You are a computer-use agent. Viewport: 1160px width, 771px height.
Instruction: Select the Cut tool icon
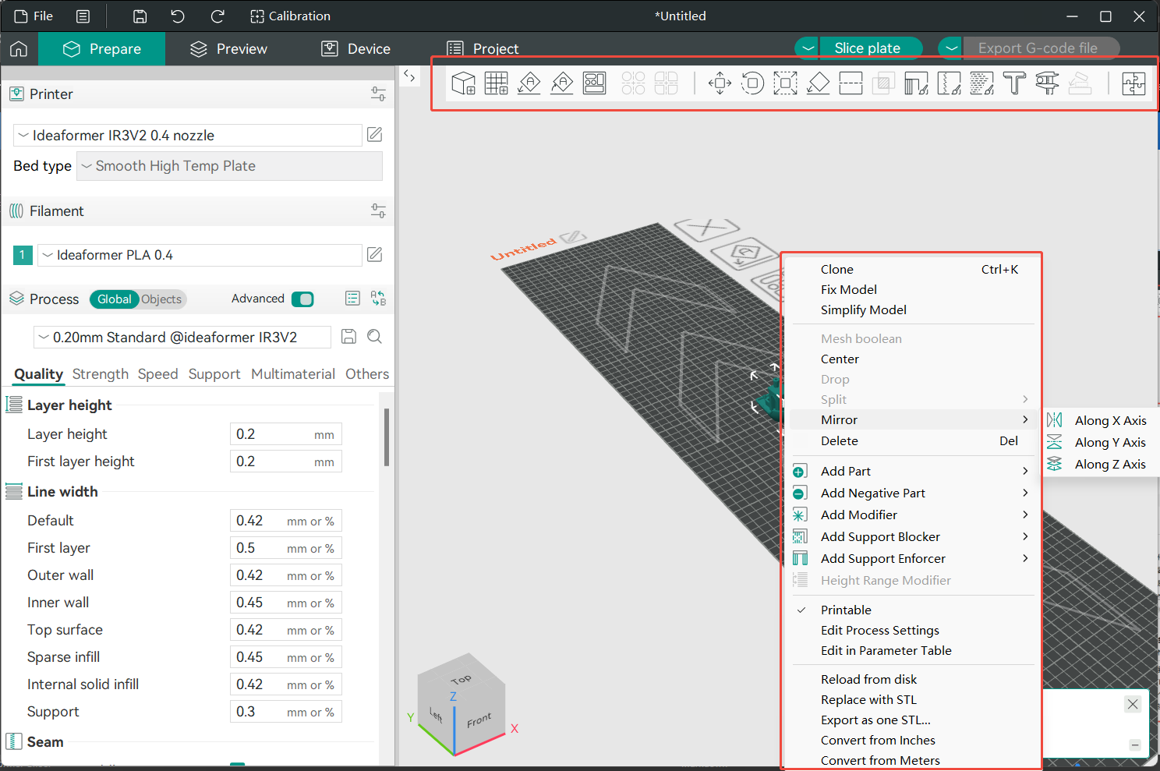[851, 83]
